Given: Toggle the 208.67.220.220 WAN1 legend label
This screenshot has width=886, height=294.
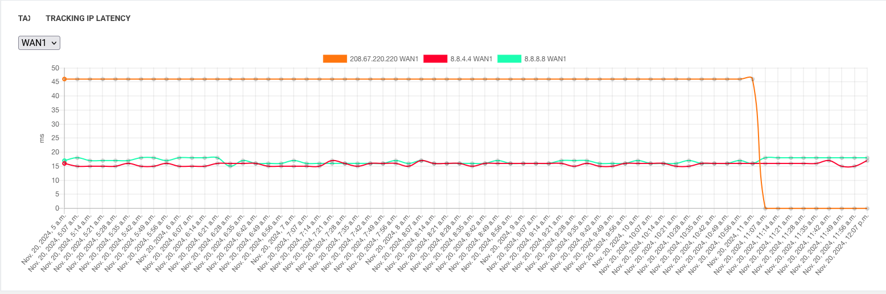Looking at the screenshot, I should point(384,58).
